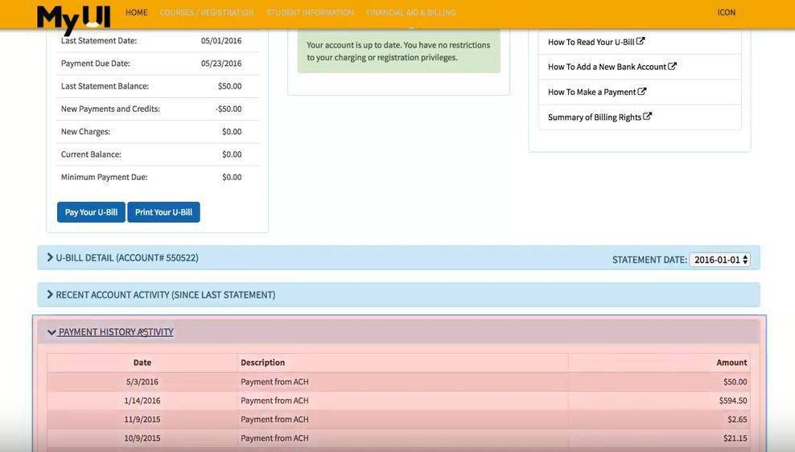Go to the HOME menu
The image size is (795, 452).
(x=136, y=12)
